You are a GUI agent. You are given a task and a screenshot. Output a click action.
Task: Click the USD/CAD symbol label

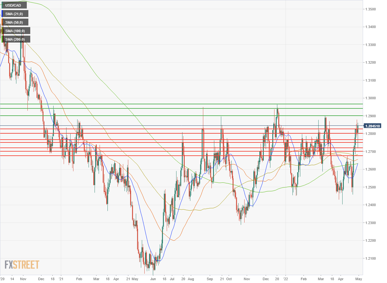pyautogui.click(x=14, y=5)
